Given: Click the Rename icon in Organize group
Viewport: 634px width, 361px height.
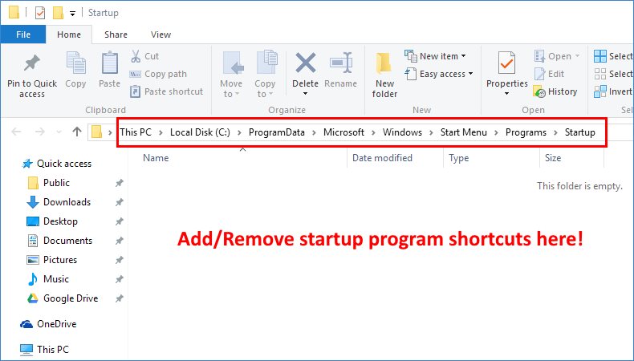Looking at the screenshot, I should (341, 63).
